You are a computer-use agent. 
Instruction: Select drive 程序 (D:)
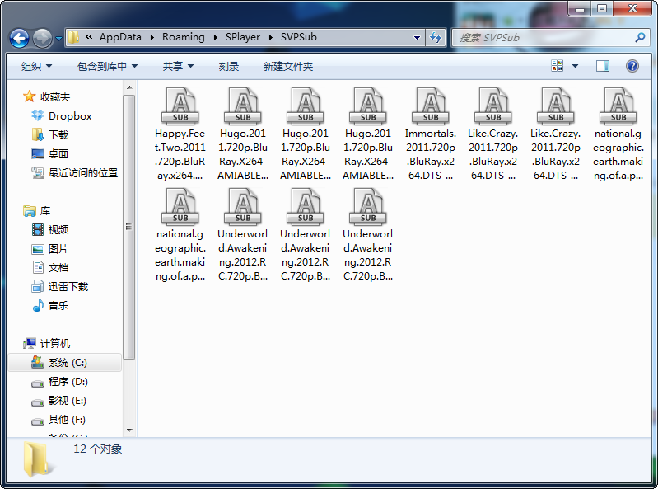tap(68, 382)
